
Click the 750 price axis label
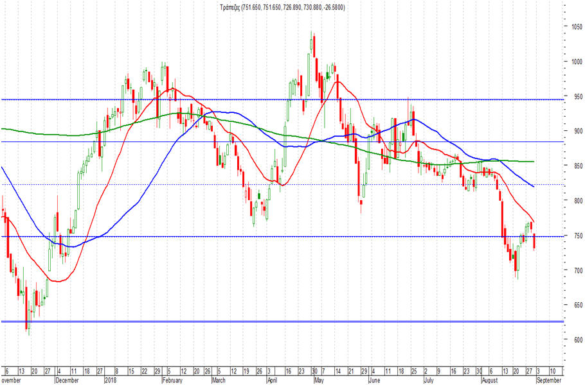[x=577, y=235]
